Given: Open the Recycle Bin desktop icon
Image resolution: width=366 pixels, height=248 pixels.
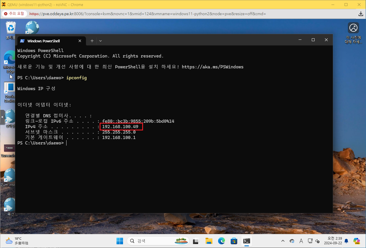Looking at the screenshot, I should coord(11,30).
